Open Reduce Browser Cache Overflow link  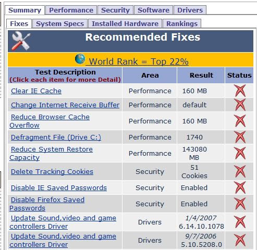pyautogui.click(x=50, y=121)
